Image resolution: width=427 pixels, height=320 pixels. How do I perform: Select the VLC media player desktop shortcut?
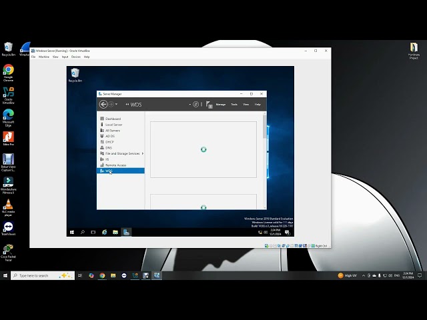[9, 207]
